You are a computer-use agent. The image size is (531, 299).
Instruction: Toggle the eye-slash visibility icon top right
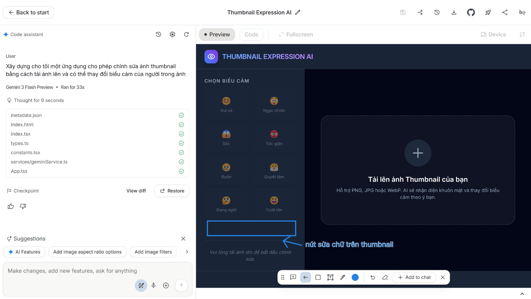click(522, 12)
